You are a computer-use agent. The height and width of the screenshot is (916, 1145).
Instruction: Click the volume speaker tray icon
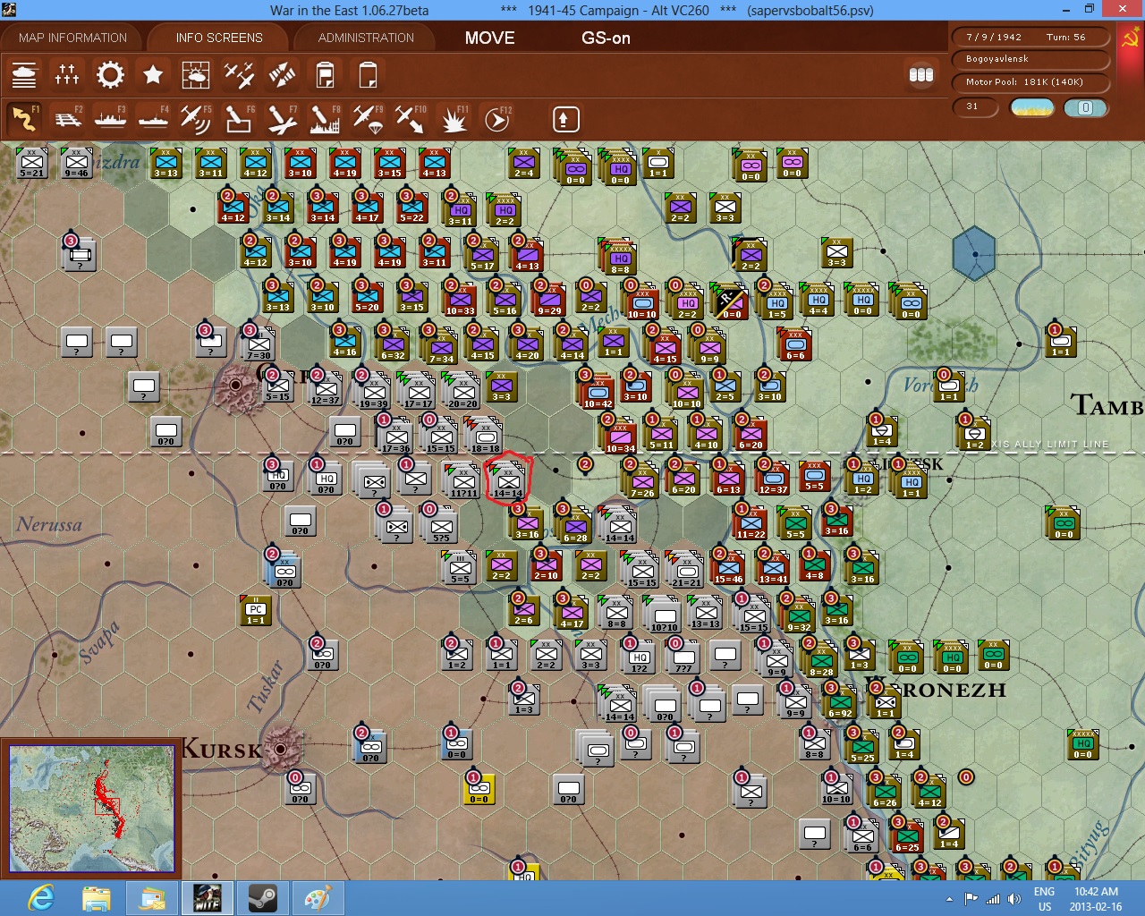tap(1014, 899)
